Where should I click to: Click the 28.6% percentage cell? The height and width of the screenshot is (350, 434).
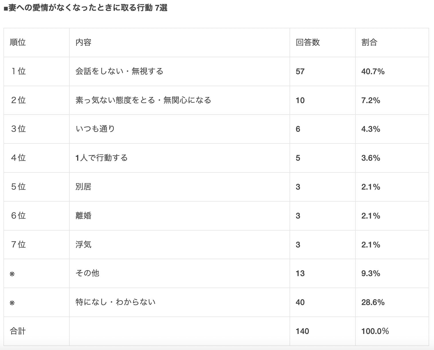click(373, 302)
